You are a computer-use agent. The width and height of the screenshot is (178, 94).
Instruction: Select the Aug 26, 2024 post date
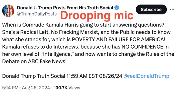tap(36, 88)
